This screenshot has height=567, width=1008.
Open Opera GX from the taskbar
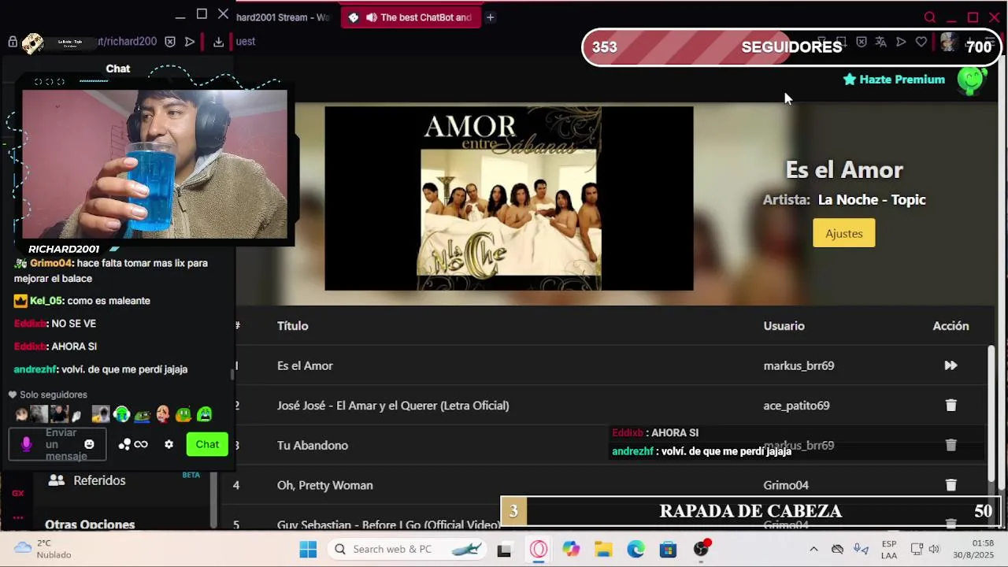pyautogui.click(x=538, y=549)
